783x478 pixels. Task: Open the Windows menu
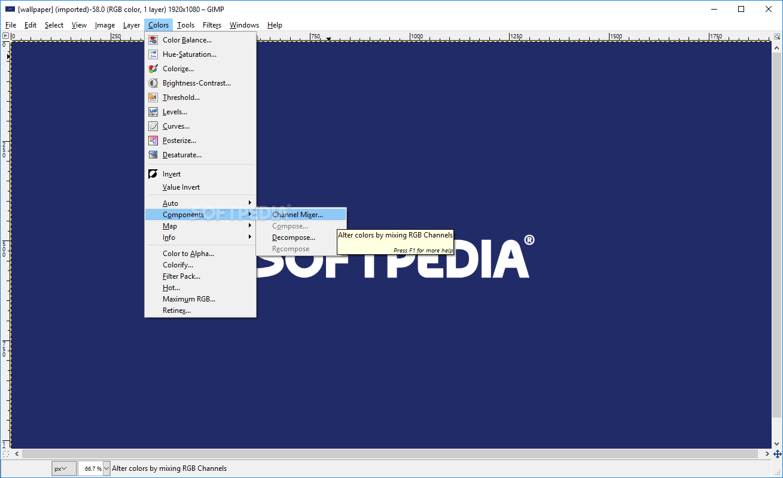(244, 25)
